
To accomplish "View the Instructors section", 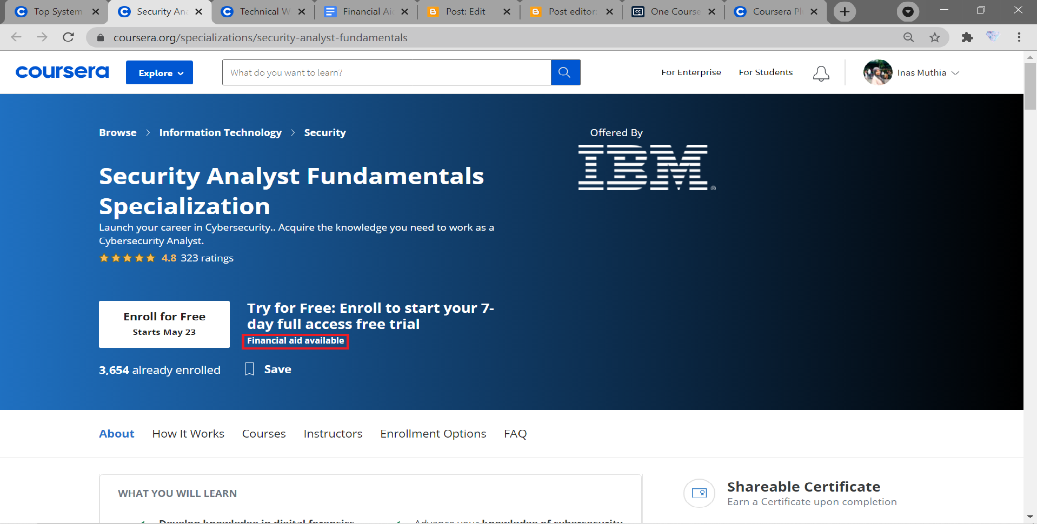I will [x=333, y=434].
